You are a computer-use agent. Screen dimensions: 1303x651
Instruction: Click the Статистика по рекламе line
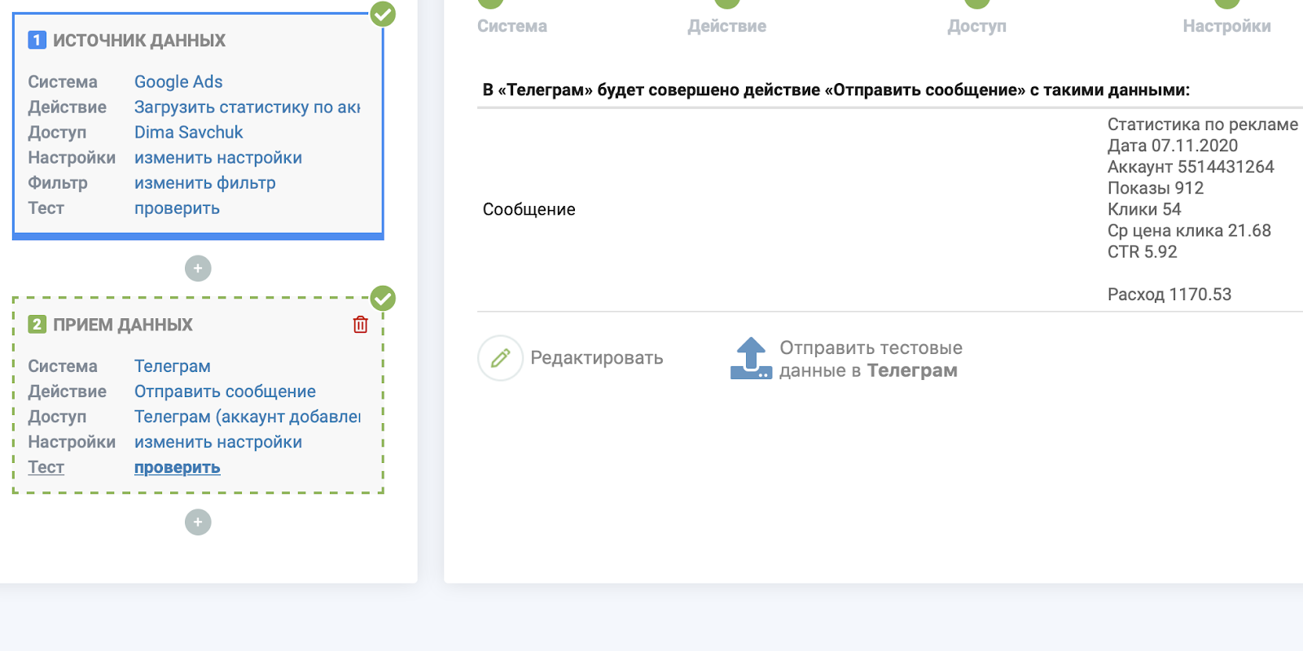[x=1203, y=125]
